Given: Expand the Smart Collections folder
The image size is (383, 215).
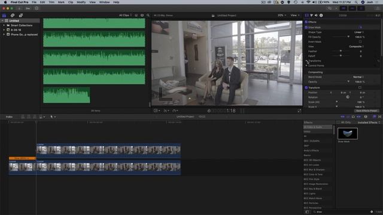Looking at the screenshot, I should pyautogui.click(x=4, y=25).
